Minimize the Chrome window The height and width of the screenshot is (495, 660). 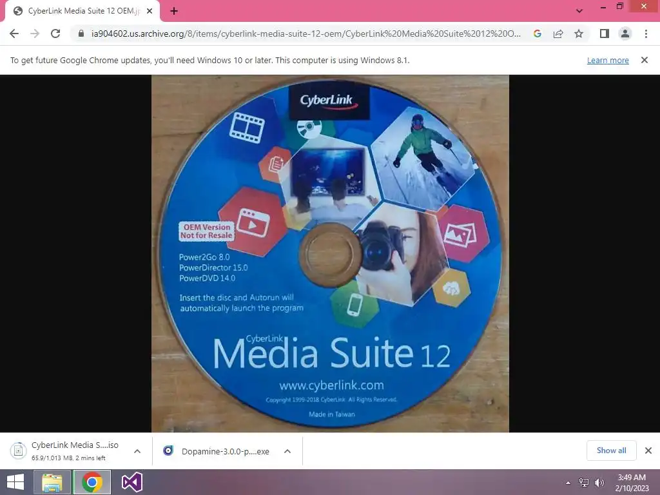click(603, 6)
